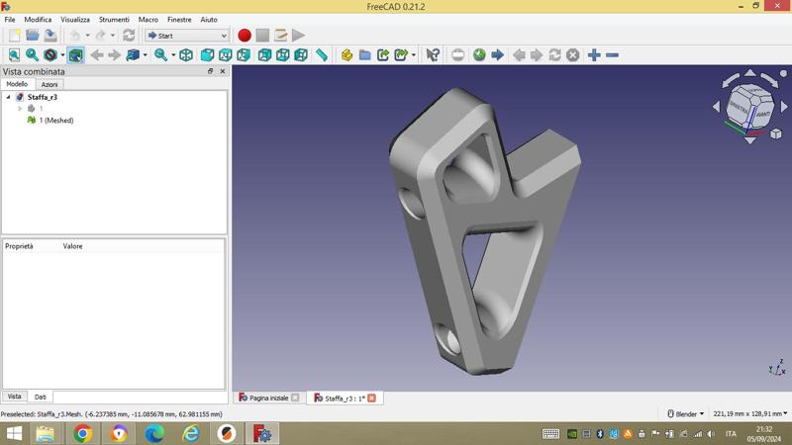This screenshot has width=792, height=445.
Task: Open the File menu
Action: pyautogui.click(x=10, y=20)
